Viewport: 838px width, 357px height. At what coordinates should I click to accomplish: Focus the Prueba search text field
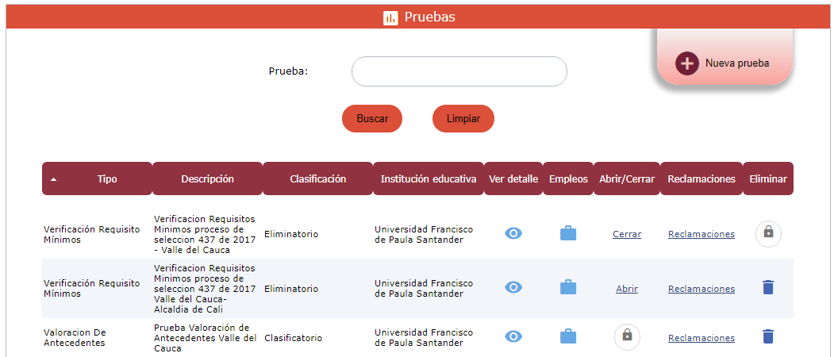[x=459, y=71]
